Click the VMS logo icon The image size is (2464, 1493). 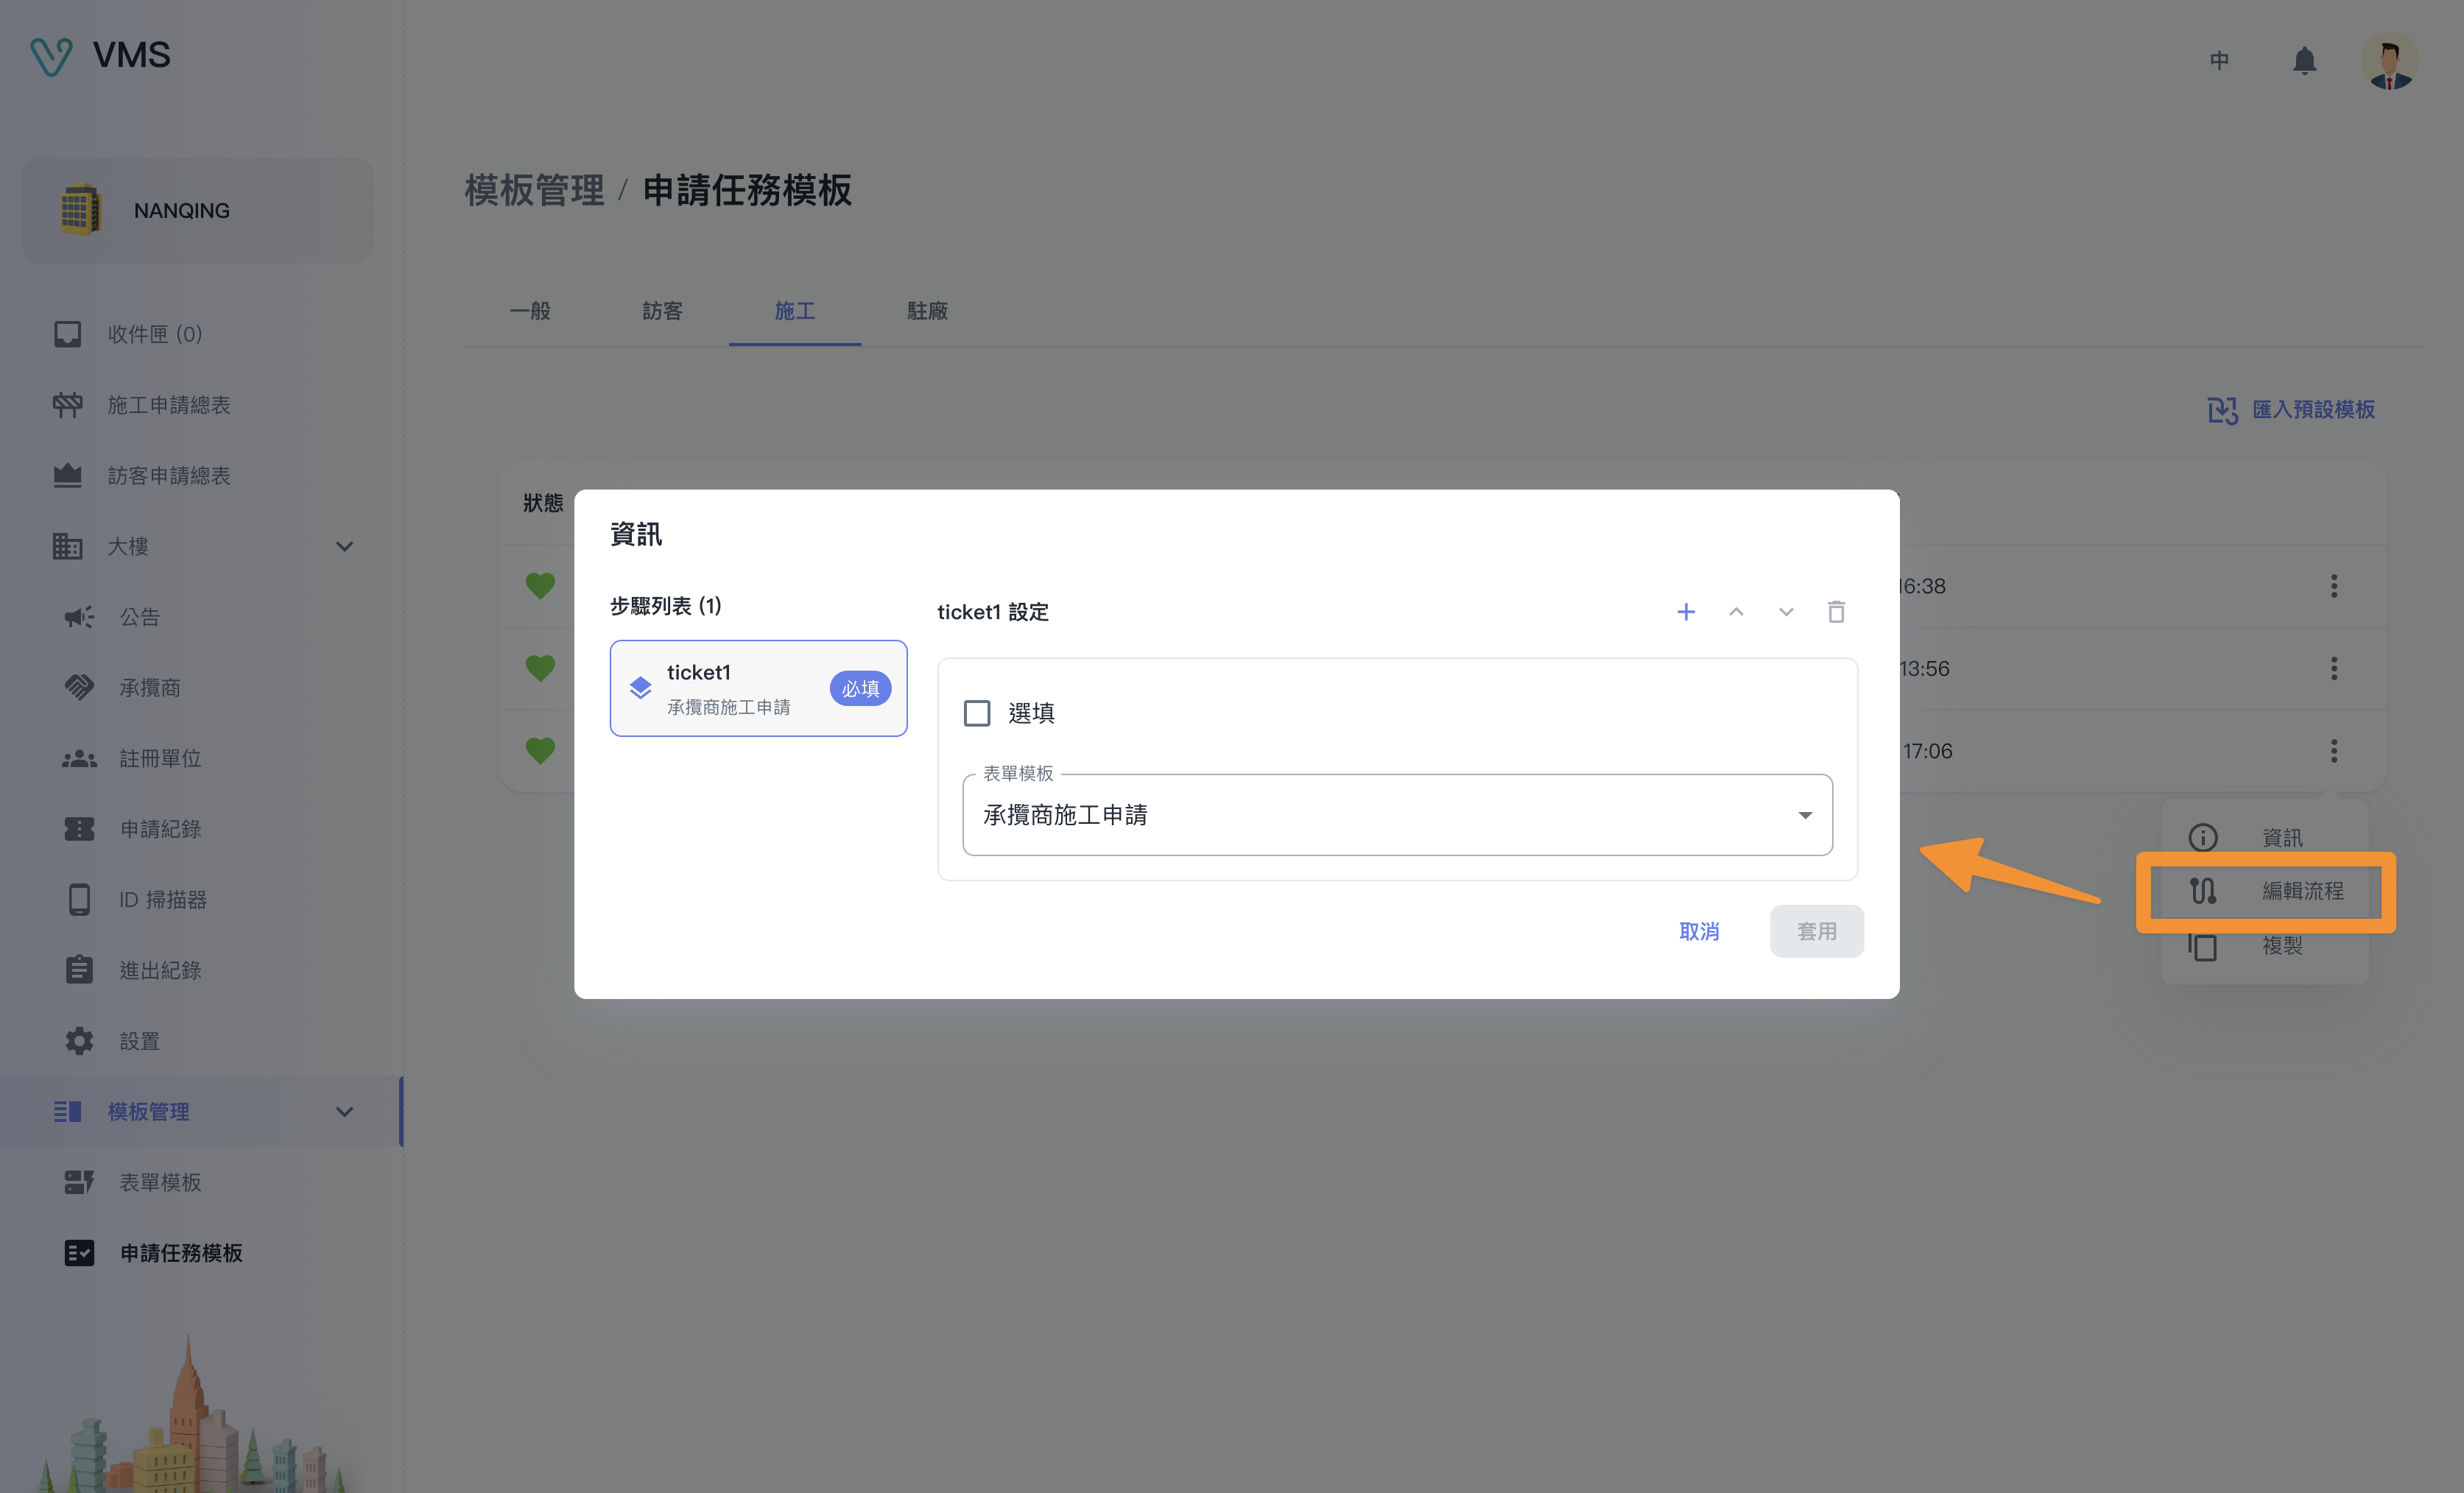pyautogui.click(x=51, y=56)
